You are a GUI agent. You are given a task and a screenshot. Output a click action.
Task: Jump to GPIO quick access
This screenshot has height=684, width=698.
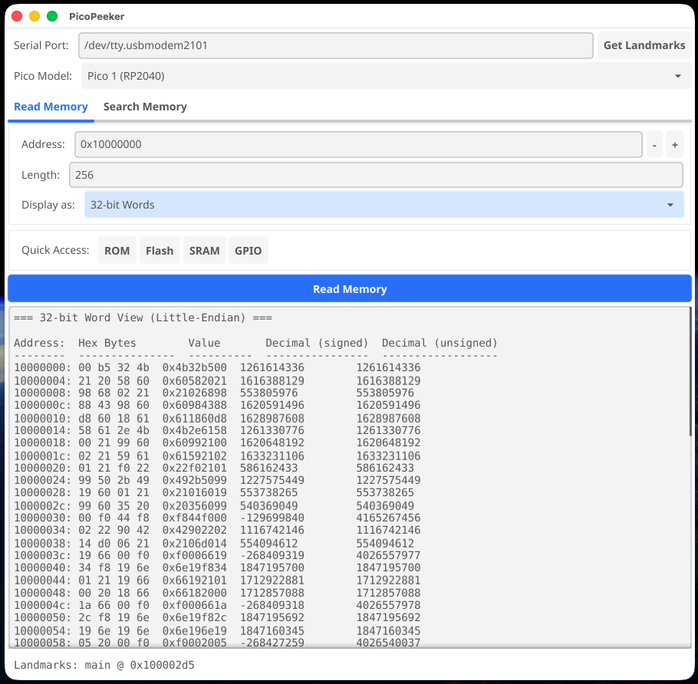click(x=248, y=251)
